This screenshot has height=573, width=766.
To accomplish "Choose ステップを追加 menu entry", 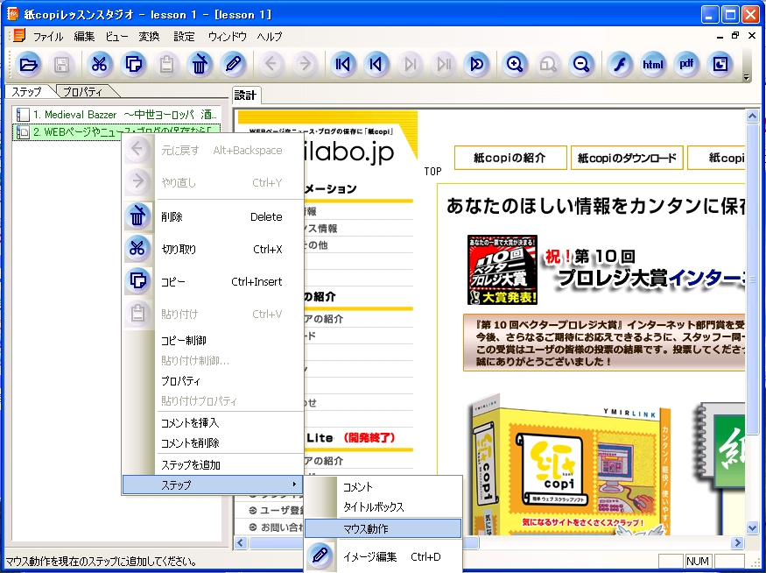I will coord(213,465).
